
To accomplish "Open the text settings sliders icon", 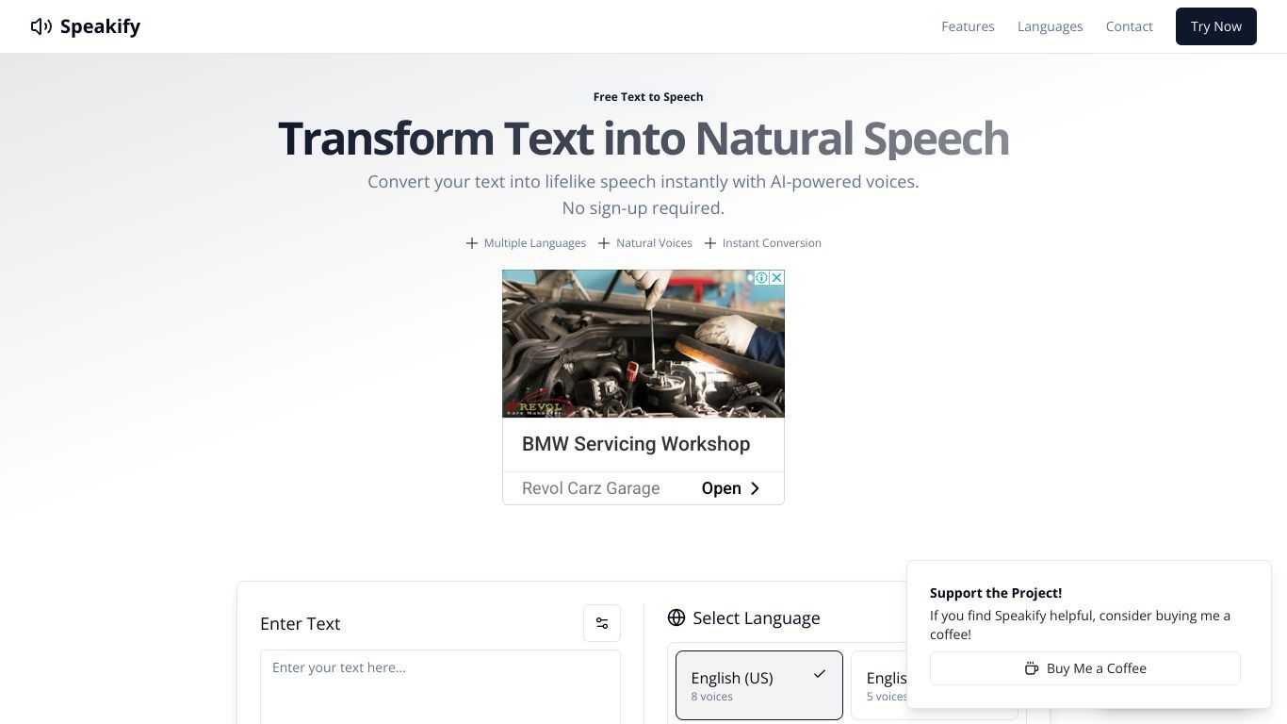I will [602, 623].
